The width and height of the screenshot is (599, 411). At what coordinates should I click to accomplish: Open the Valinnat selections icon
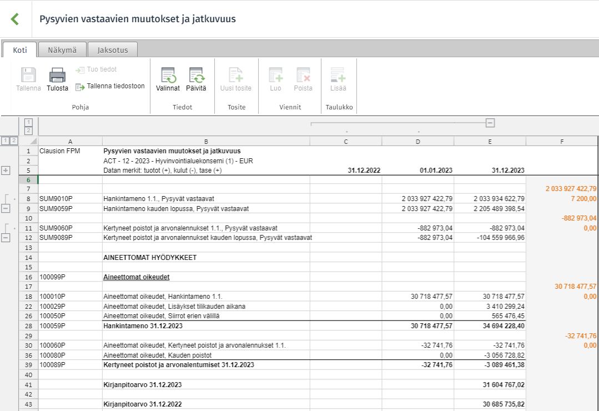pyautogui.click(x=168, y=75)
